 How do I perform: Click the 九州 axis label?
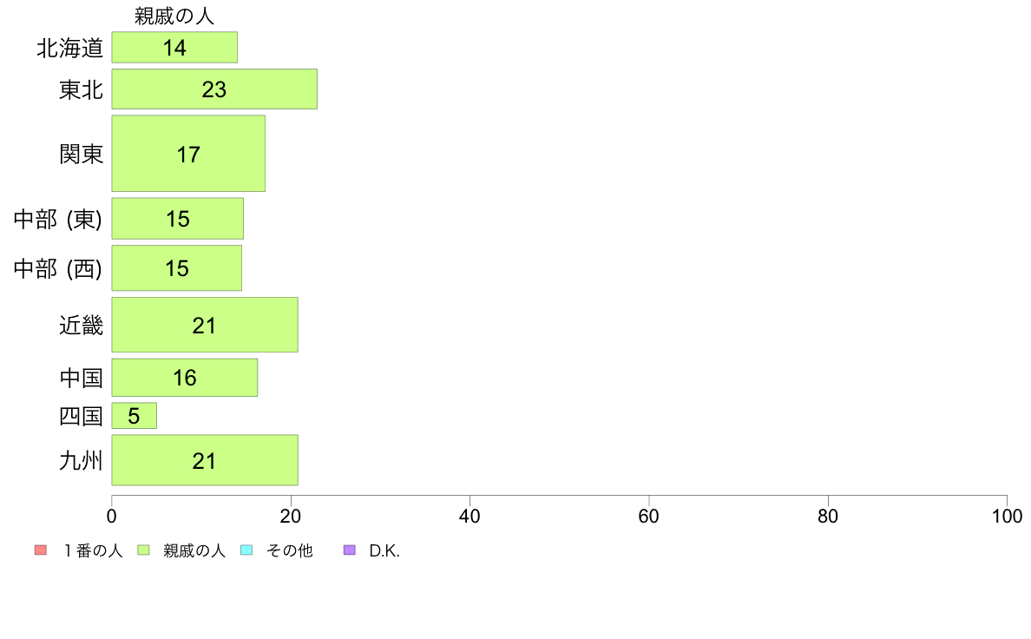(x=81, y=461)
